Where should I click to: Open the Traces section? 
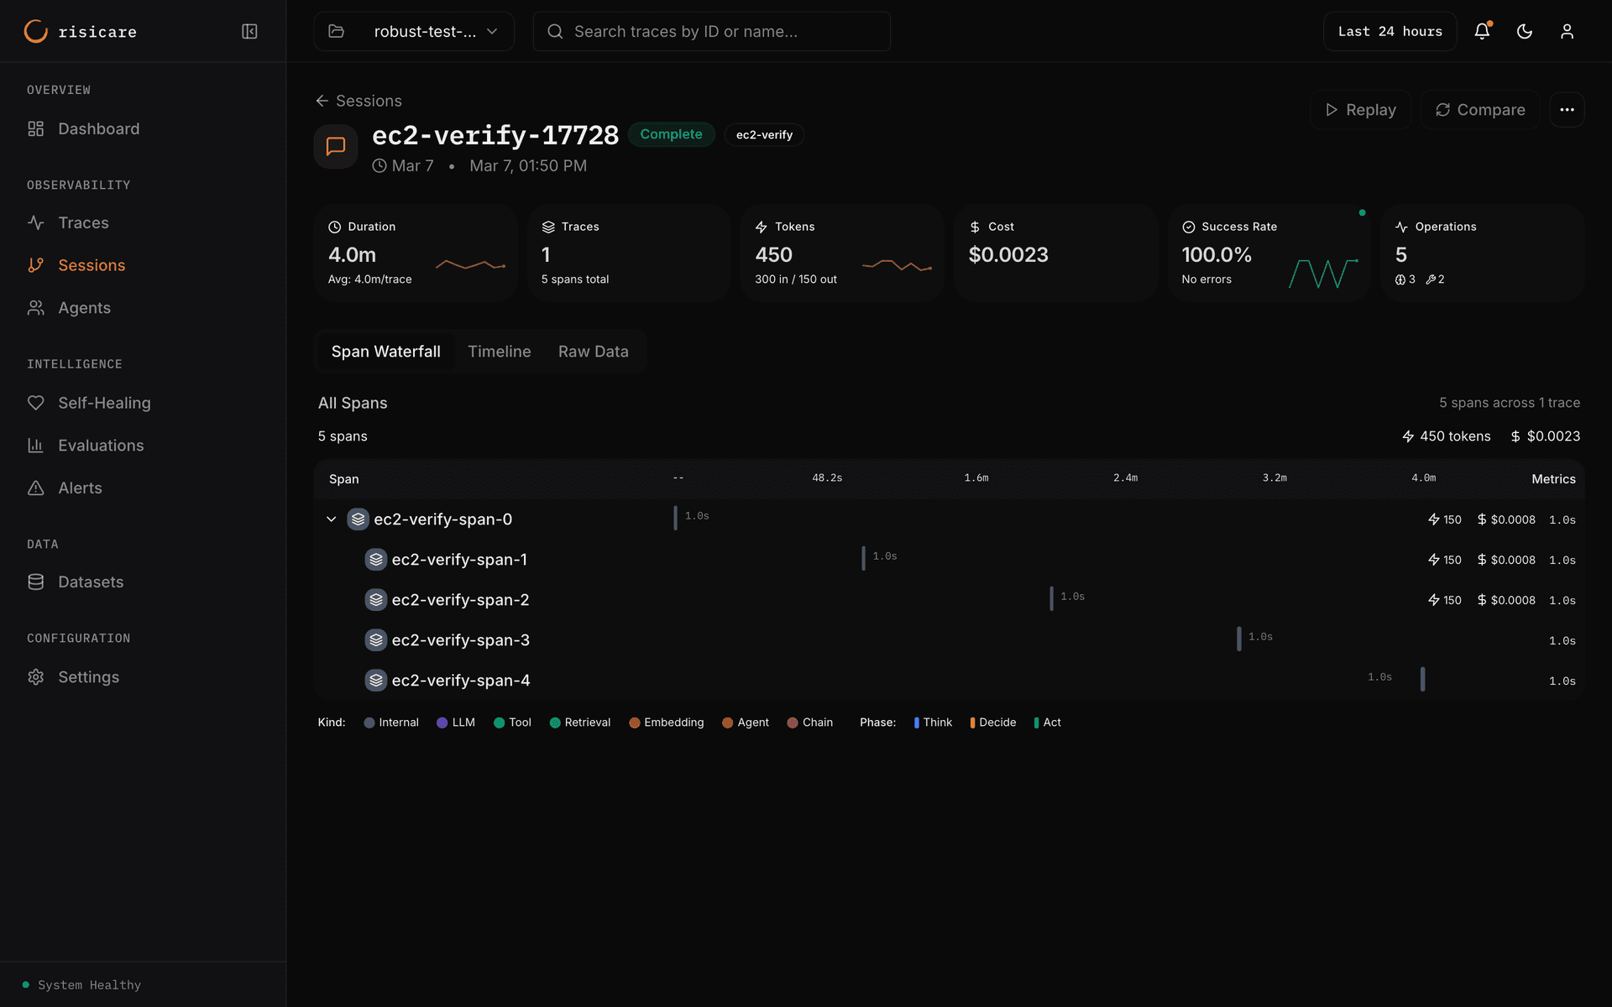tap(83, 222)
